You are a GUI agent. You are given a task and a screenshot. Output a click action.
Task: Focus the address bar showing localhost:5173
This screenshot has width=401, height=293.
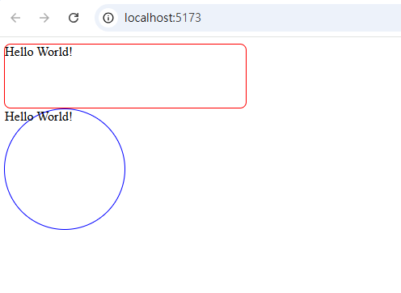coord(248,18)
